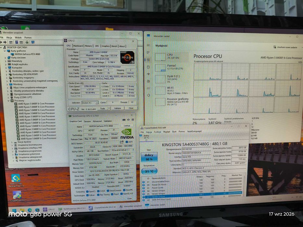Viewport: 303px width, 227px height.
Task: Click the Windows Start button on taskbar
Action: pos(14,210)
